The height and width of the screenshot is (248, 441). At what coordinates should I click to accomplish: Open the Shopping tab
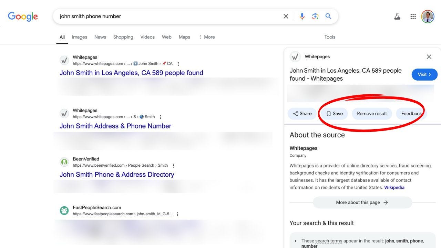(123, 37)
